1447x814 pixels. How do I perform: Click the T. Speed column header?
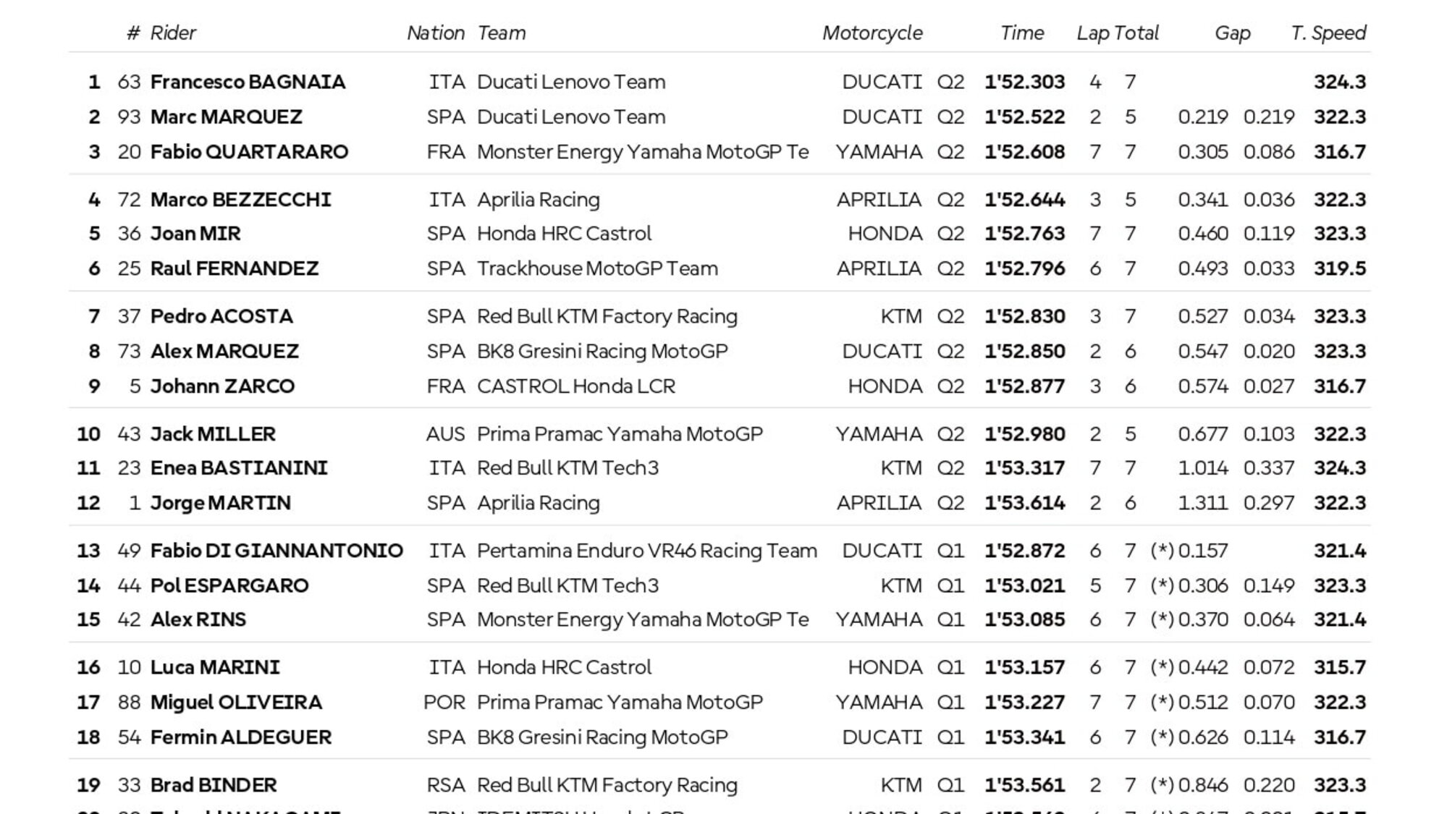[1328, 33]
